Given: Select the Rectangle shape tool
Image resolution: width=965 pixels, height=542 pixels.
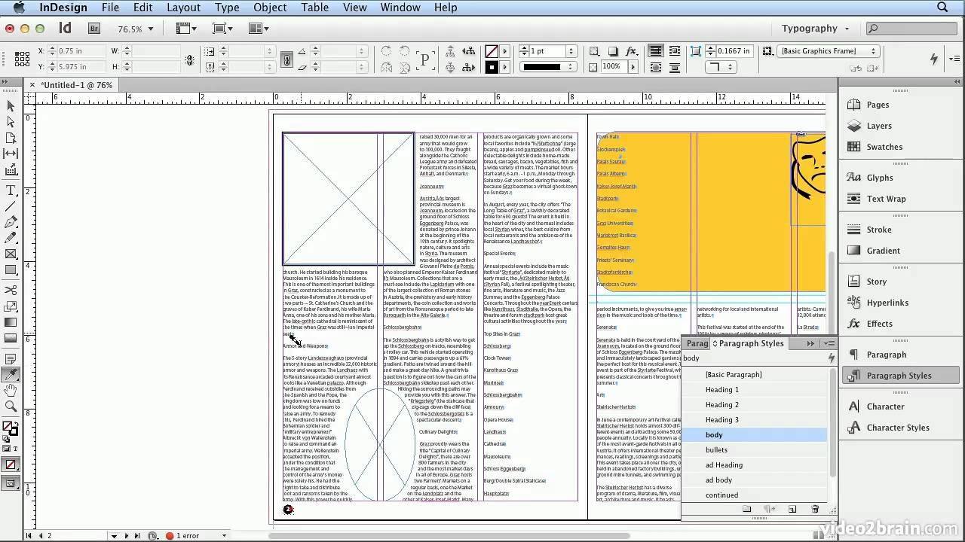Looking at the screenshot, I should point(11,269).
